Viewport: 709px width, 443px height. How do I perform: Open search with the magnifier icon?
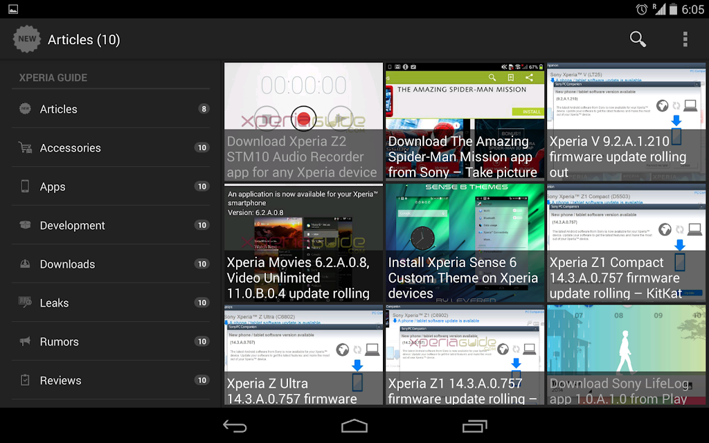click(x=638, y=39)
